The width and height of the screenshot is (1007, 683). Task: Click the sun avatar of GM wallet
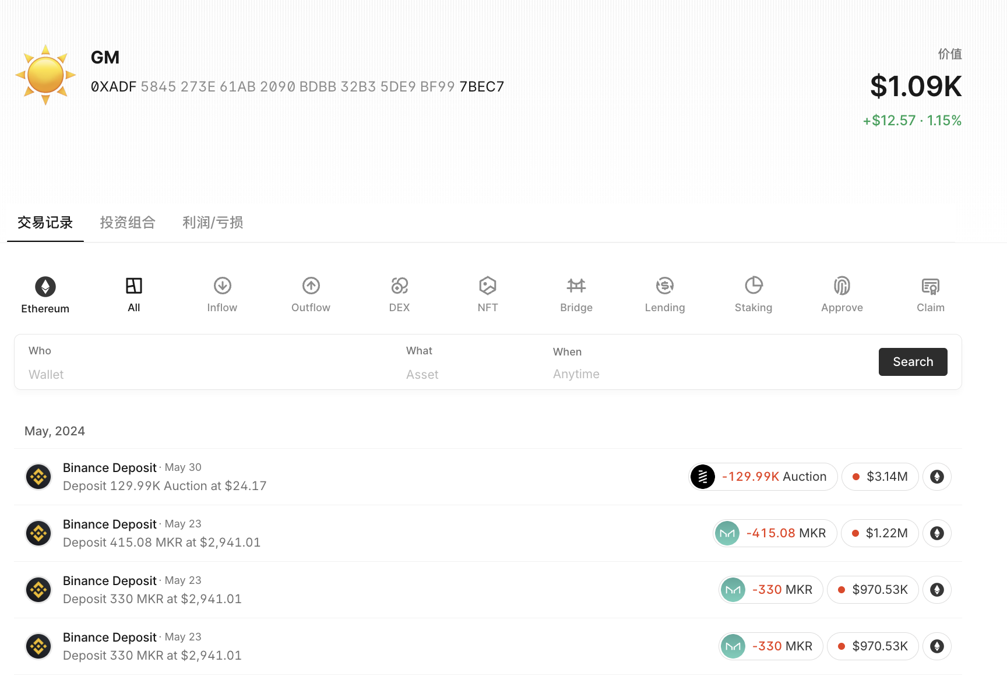(x=45, y=75)
